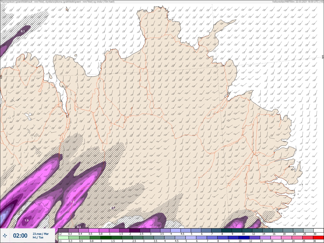
Task: Pick the lower legend pale green swatch after 0.1
Action: click(x=63, y=238)
